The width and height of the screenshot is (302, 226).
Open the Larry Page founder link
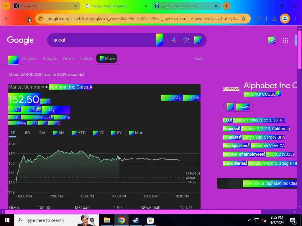point(252,137)
